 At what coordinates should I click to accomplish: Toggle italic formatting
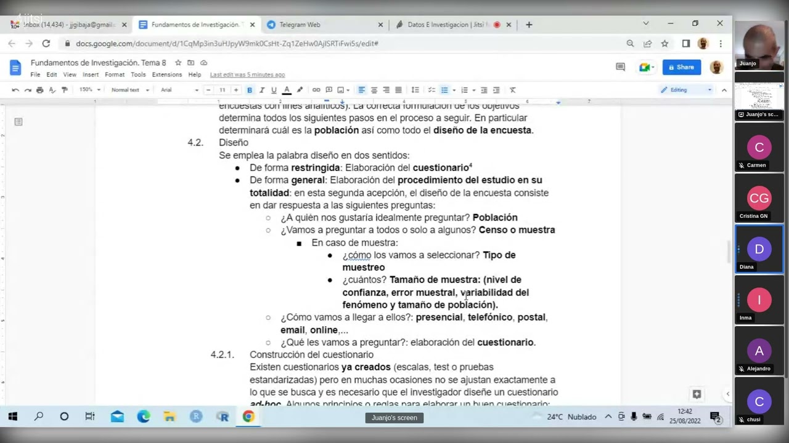pyautogui.click(x=262, y=90)
